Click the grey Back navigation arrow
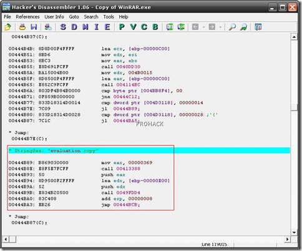This screenshot has height=251, width=302. coord(195,27)
